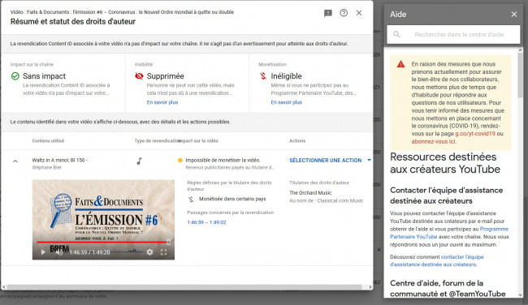528x305 pixels.
Task: Open En savoir plus under Inéligible
Action: click(x=287, y=102)
